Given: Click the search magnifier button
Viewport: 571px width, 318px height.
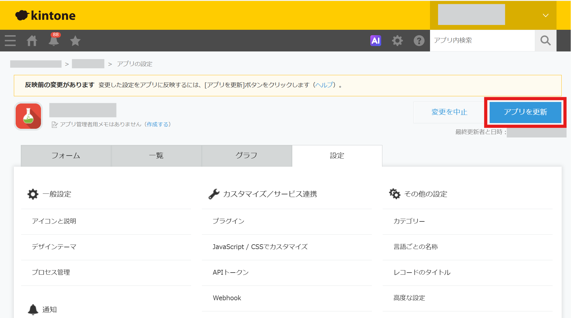Looking at the screenshot, I should coord(545,41).
